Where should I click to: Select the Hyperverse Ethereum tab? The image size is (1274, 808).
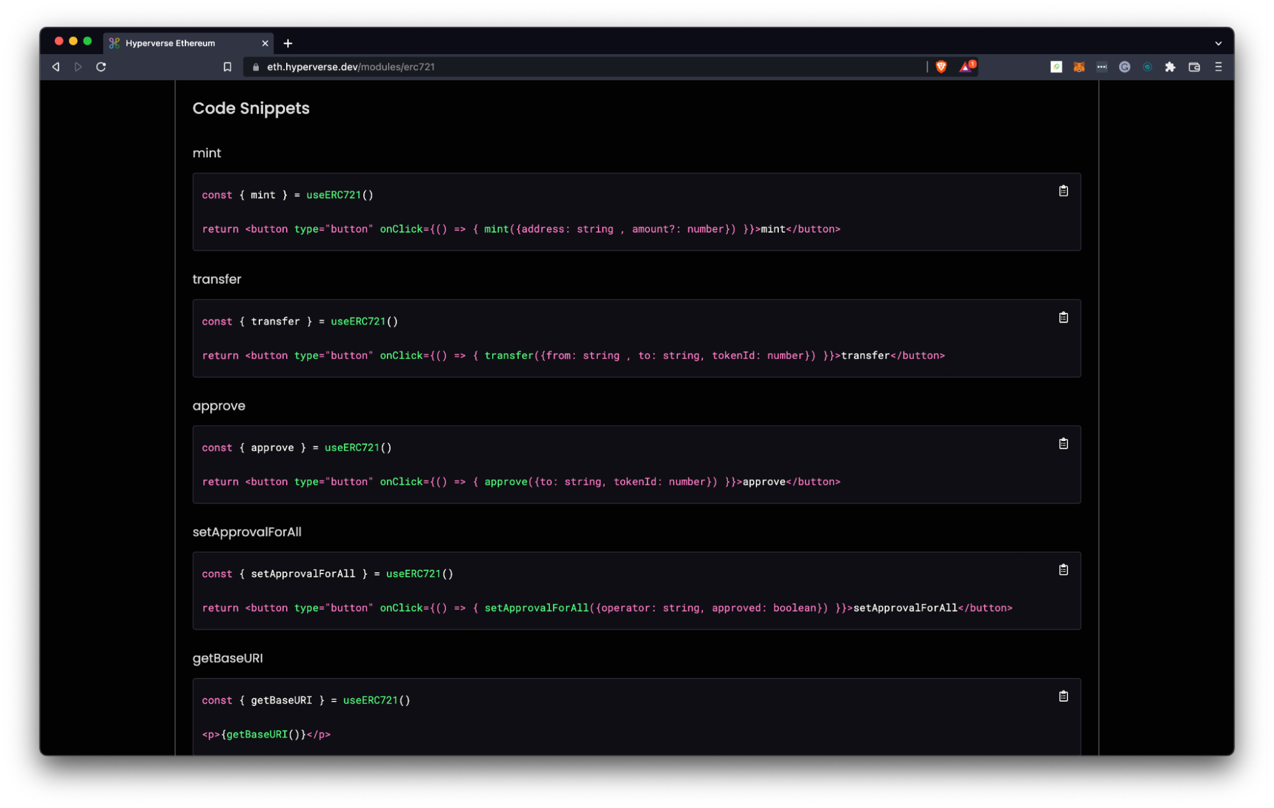point(188,43)
